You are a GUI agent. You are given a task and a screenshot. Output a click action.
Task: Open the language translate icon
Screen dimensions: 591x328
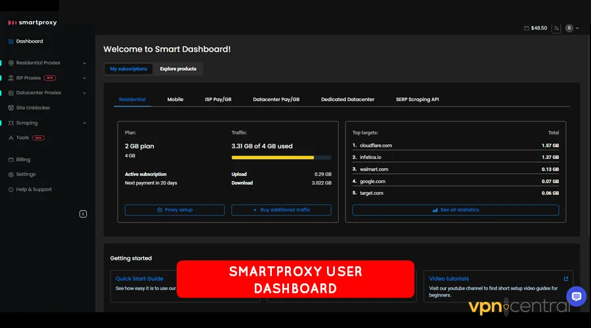point(556,28)
